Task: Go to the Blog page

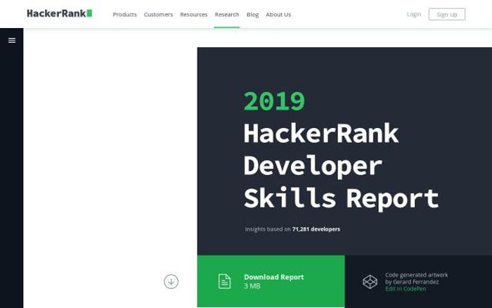Action: (252, 15)
